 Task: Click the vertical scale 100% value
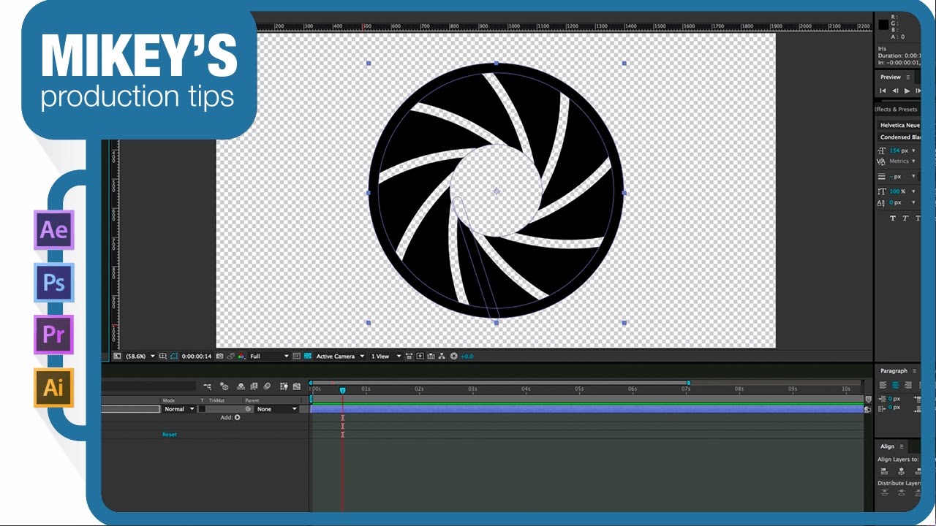(895, 191)
